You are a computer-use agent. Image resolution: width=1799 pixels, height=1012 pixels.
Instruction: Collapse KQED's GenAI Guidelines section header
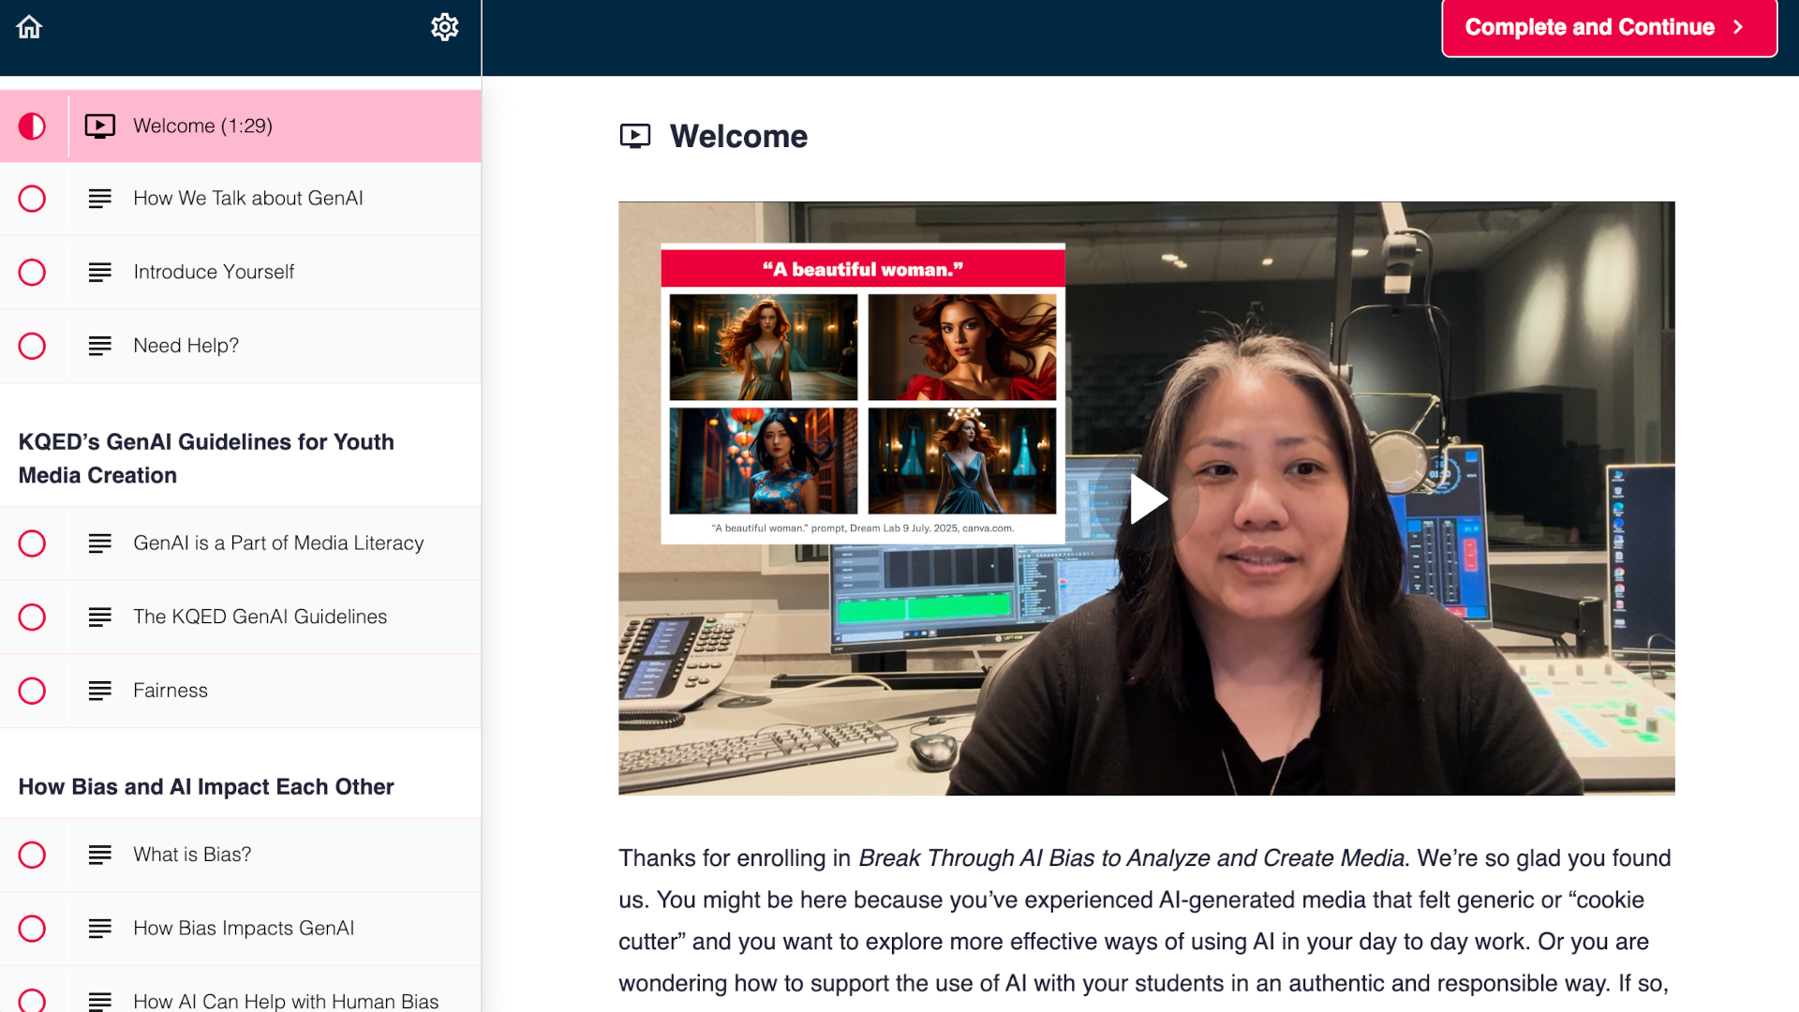click(206, 458)
